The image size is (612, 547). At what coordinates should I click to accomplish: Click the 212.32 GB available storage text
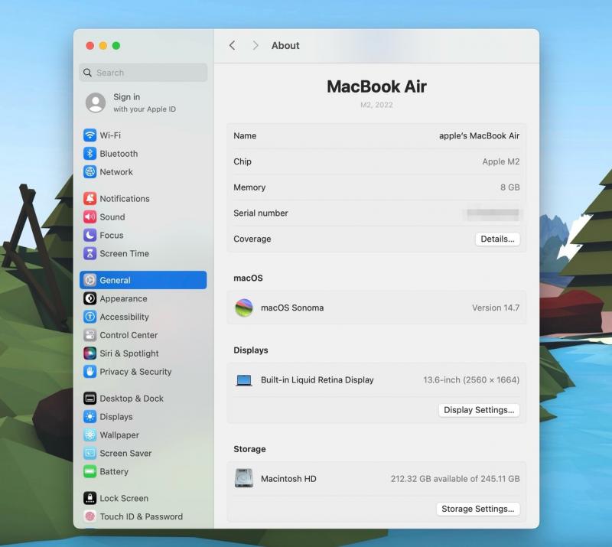click(455, 479)
